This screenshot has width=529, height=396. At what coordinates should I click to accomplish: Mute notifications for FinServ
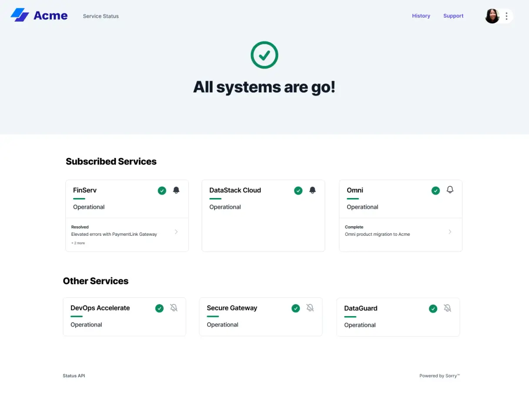click(176, 190)
